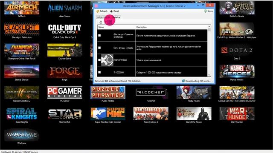The height and width of the screenshot is (153, 273).
Task: Click the lock-all achievements toolbar icon
Action: click(101, 22)
